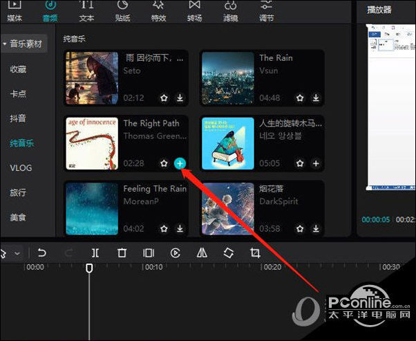Click the 'The Right Path' title

point(151,124)
